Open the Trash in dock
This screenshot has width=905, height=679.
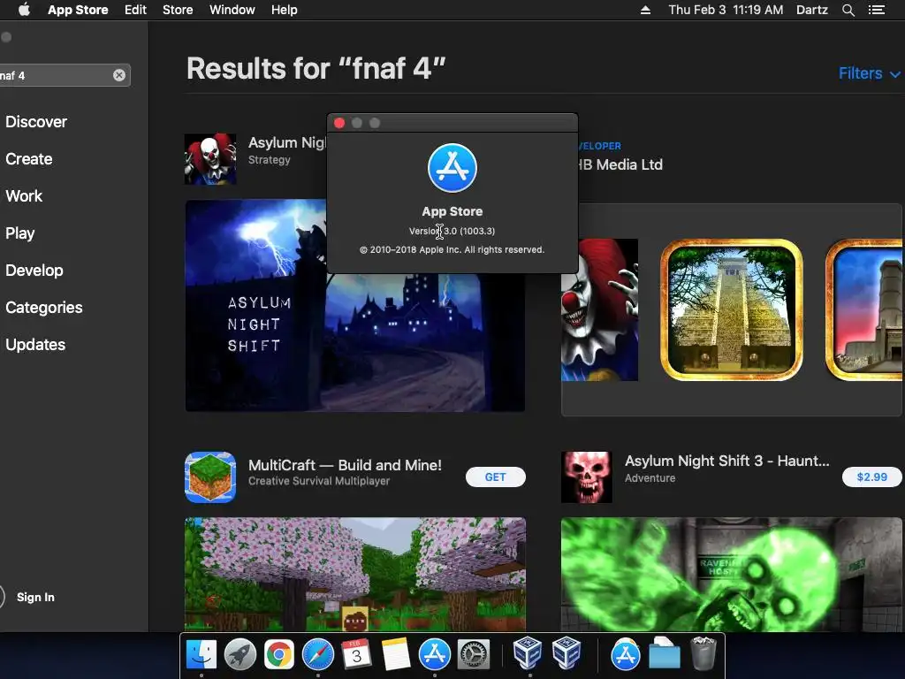[703, 653]
